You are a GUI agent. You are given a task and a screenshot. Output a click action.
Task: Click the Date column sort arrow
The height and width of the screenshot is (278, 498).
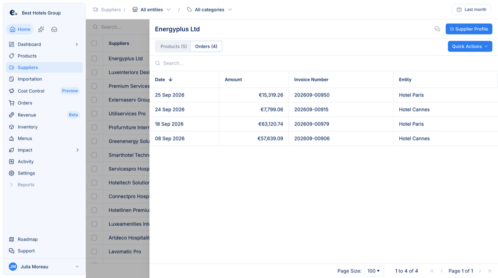(x=171, y=80)
